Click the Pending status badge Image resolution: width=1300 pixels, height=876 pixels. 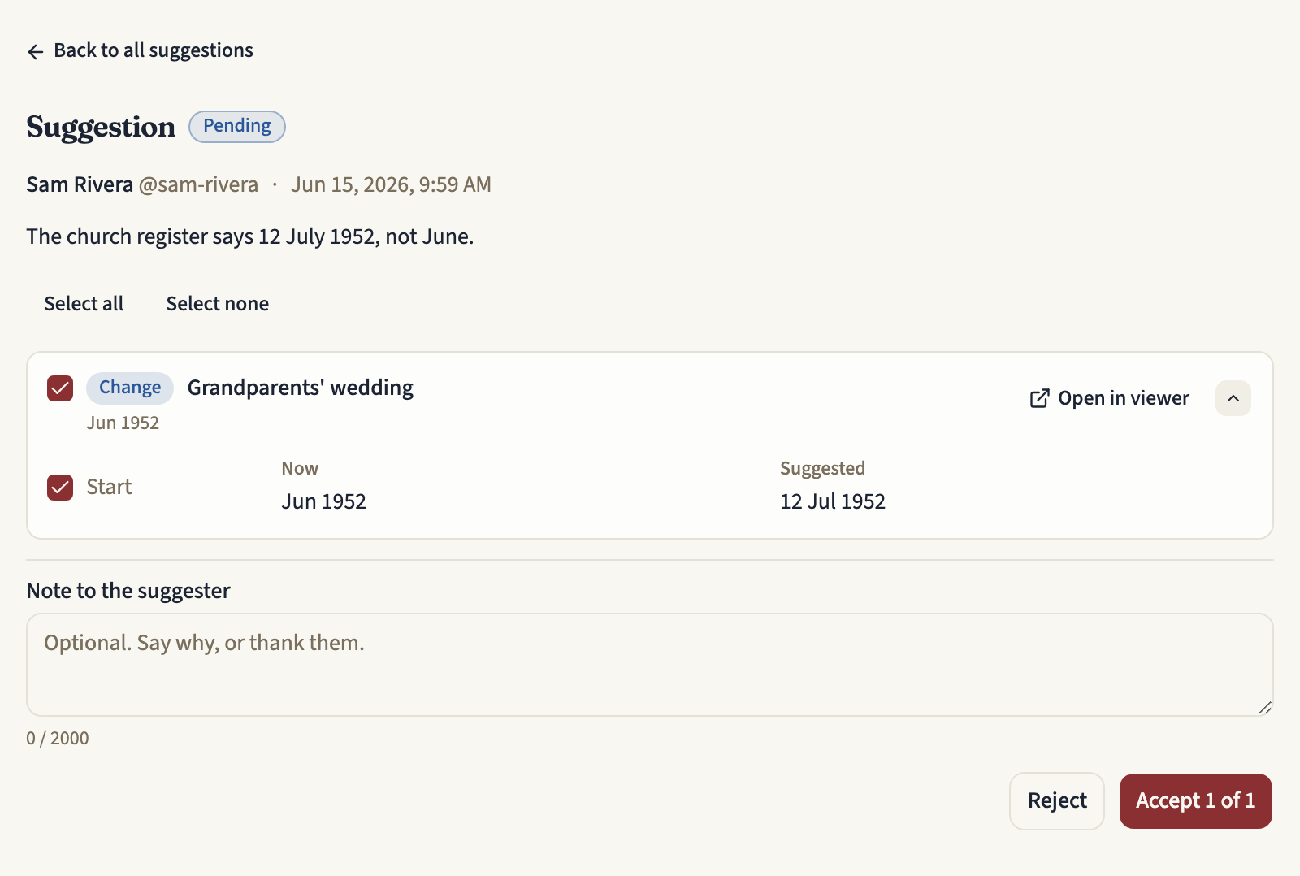tap(237, 126)
